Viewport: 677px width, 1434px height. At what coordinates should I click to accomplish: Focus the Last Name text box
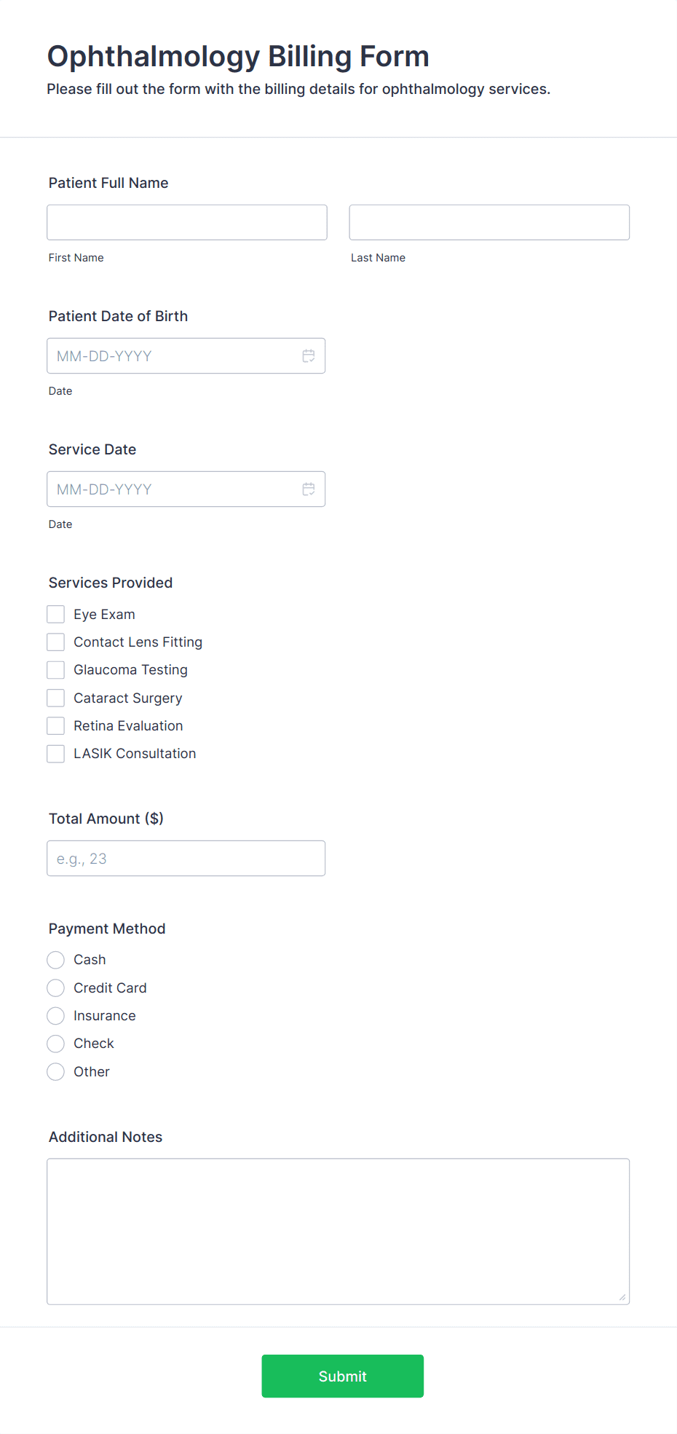click(489, 222)
